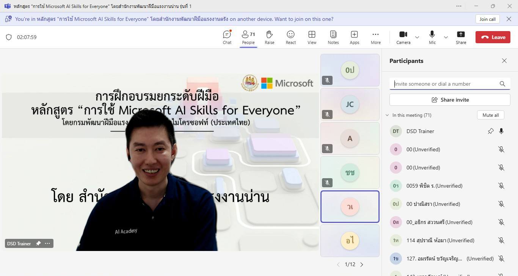
Task: Raise your hand in the meeting
Action: (x=269, y=37)
